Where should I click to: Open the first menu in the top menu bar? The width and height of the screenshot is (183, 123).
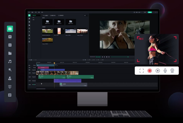[29, 12]
